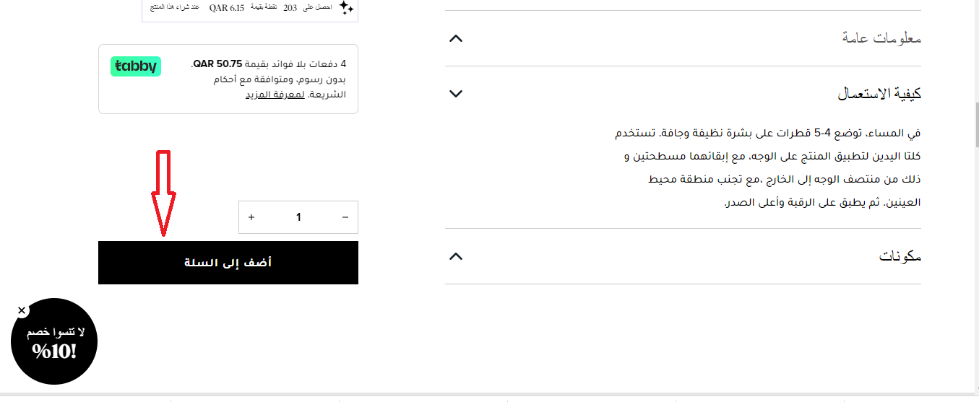Click the tabby installment payment info box
The image size is (979, 402).
tap(228, 79)
